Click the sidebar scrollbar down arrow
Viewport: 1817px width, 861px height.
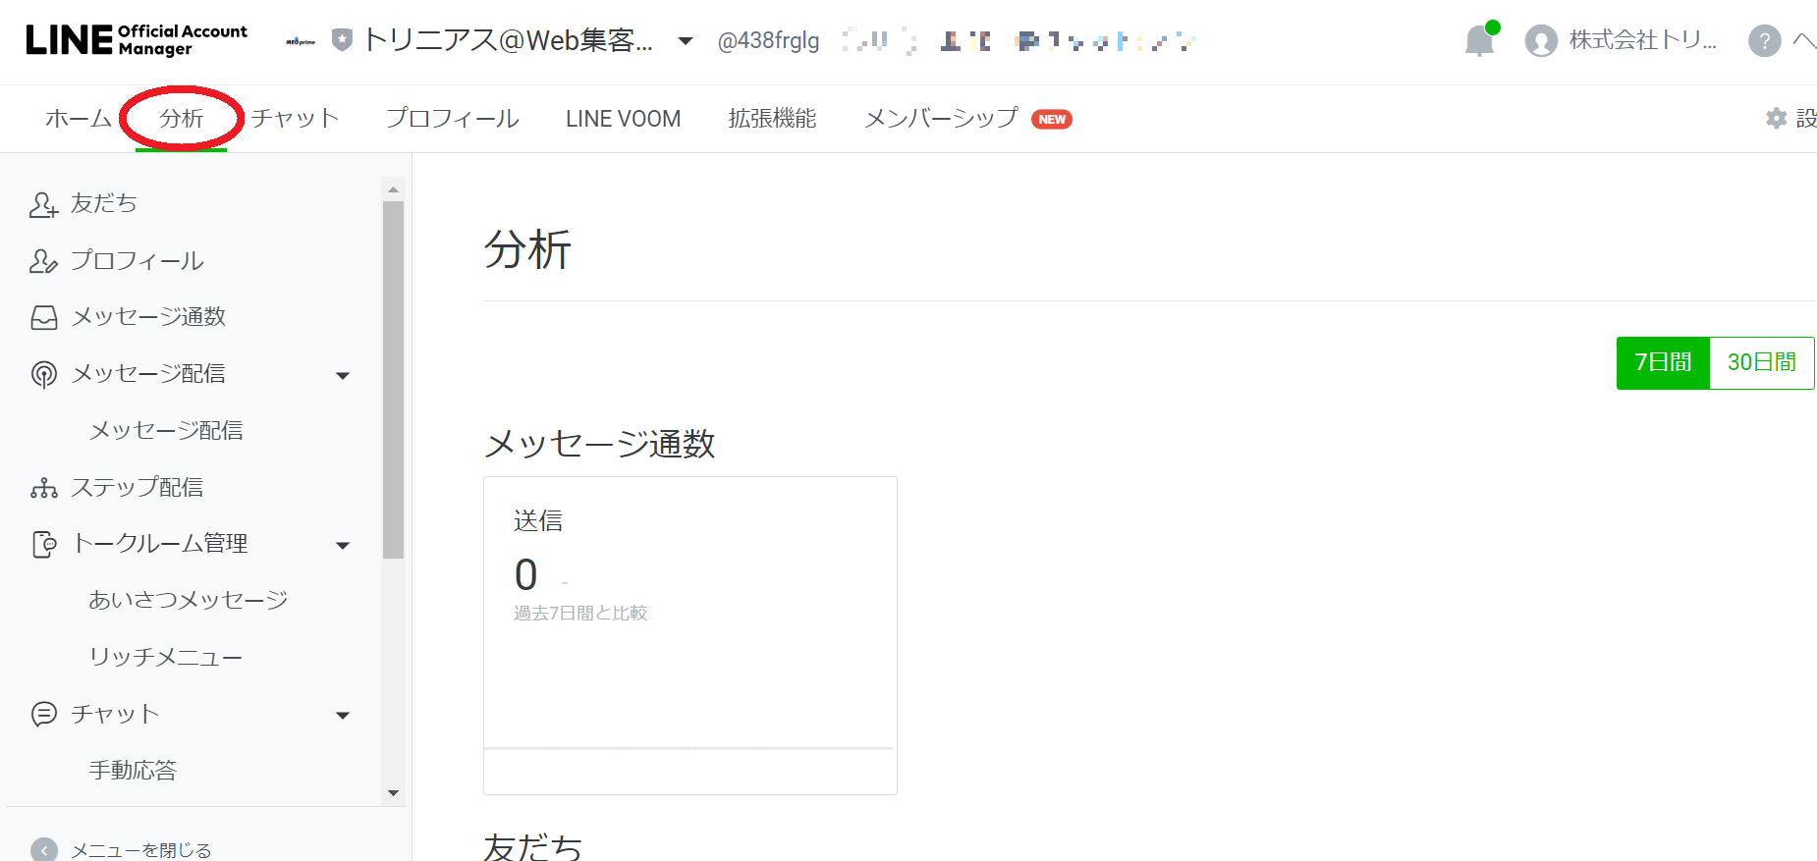tap(393, 793)
